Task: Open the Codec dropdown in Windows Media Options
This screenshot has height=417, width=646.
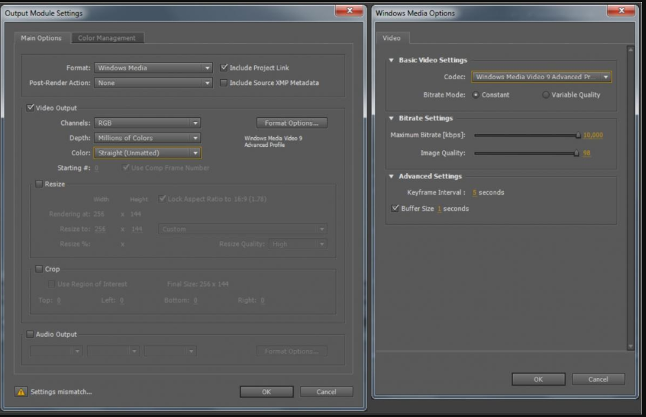Action: [541, 77]
